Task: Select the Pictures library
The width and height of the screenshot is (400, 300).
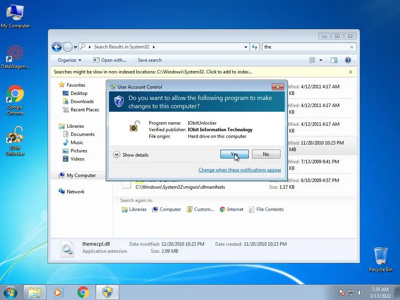Action: 75,150
